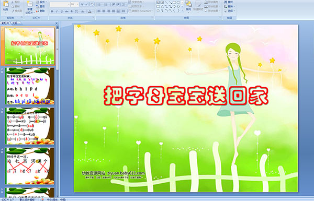Switch to the Slides pane tab
The image size is (314, 201).
[x=5, y=23]
